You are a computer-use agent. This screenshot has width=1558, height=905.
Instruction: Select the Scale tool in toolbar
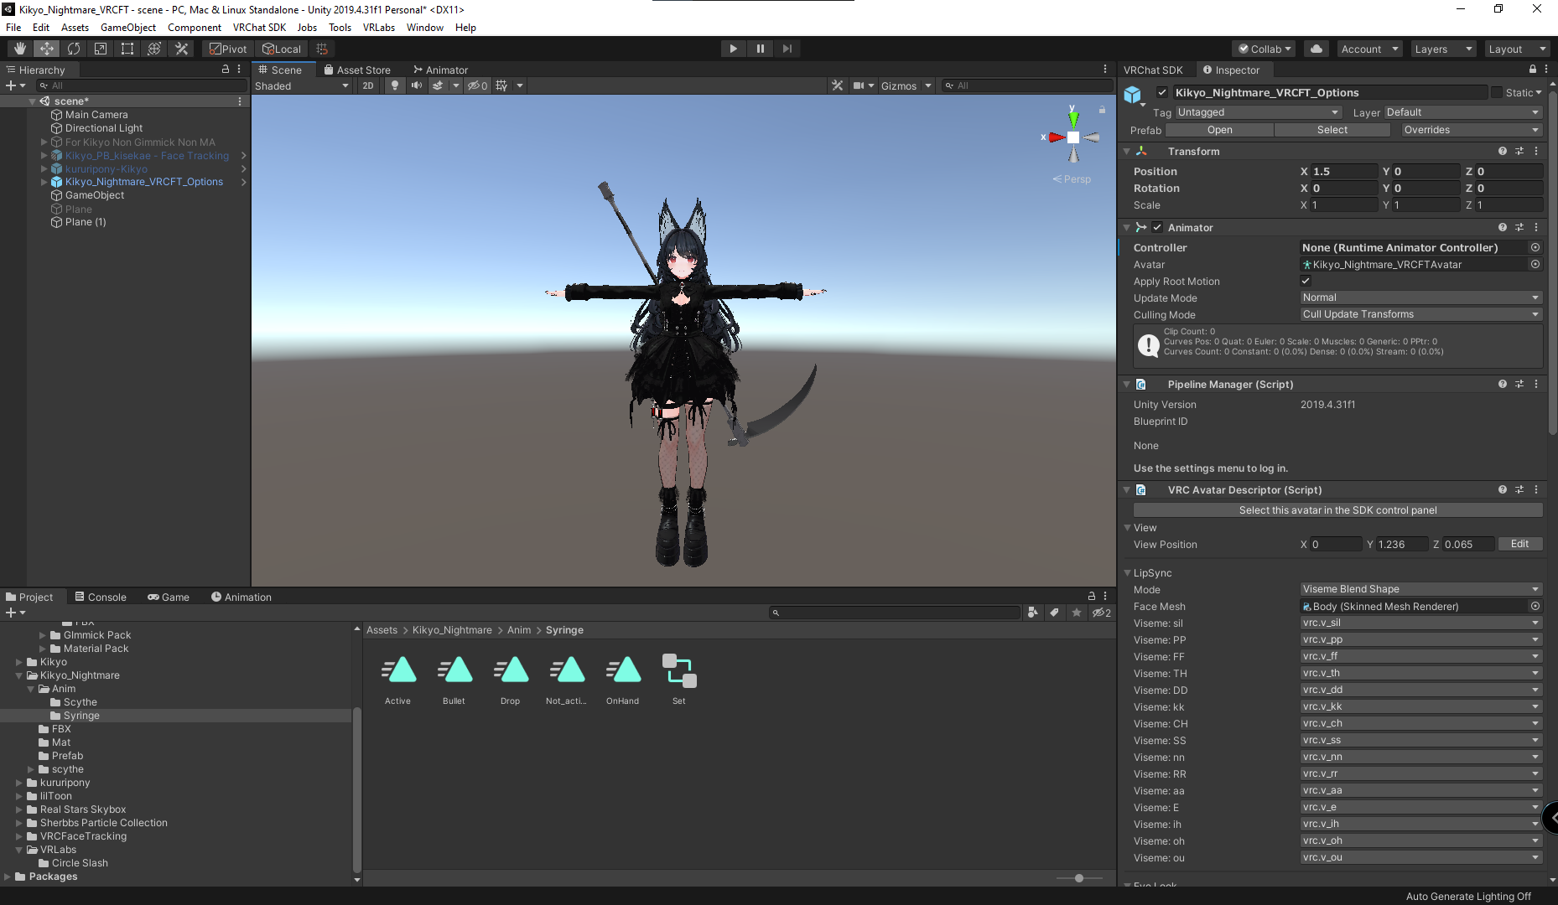101,49
